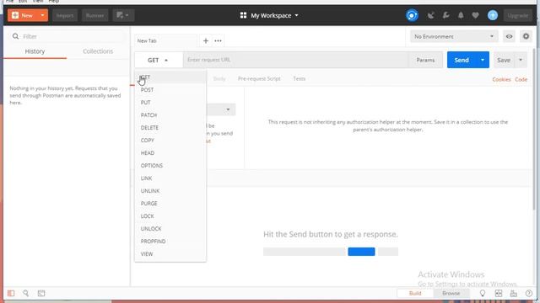Click the workspace grid icon
Screen dimensions: 540x303
click(243, 15)
